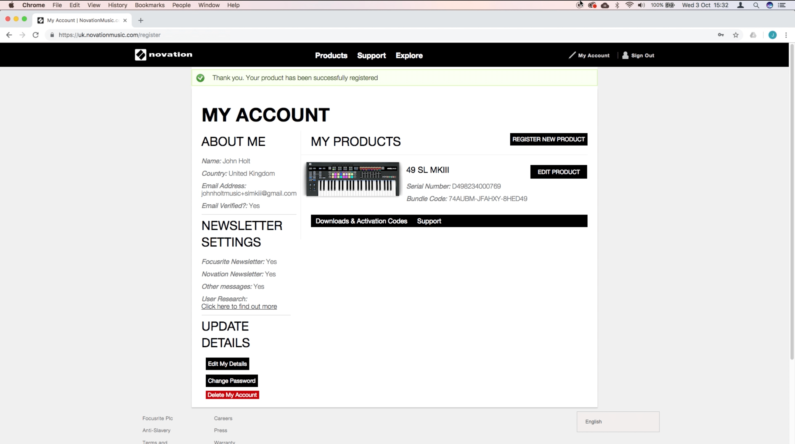Click Edit My Details button
This screenshot has height=444, width=795.
(227, 364)
